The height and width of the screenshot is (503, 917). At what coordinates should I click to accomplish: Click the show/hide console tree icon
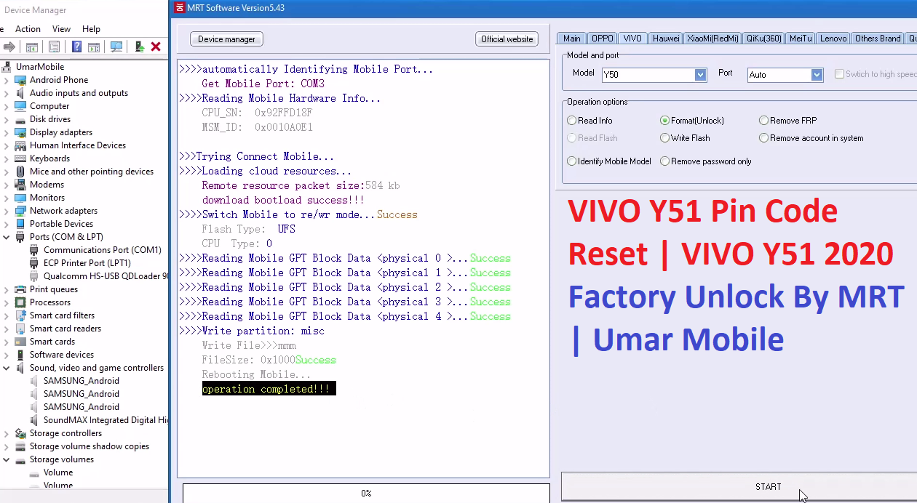point(32,47)
